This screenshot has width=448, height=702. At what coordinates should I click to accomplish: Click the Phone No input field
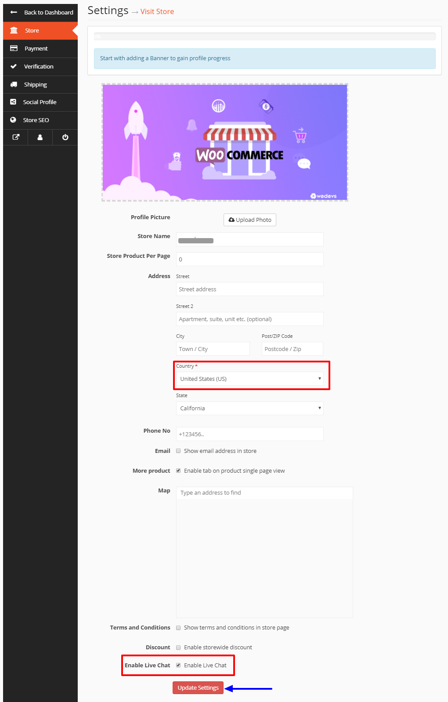pyautogui.click(x=250, y=434)
